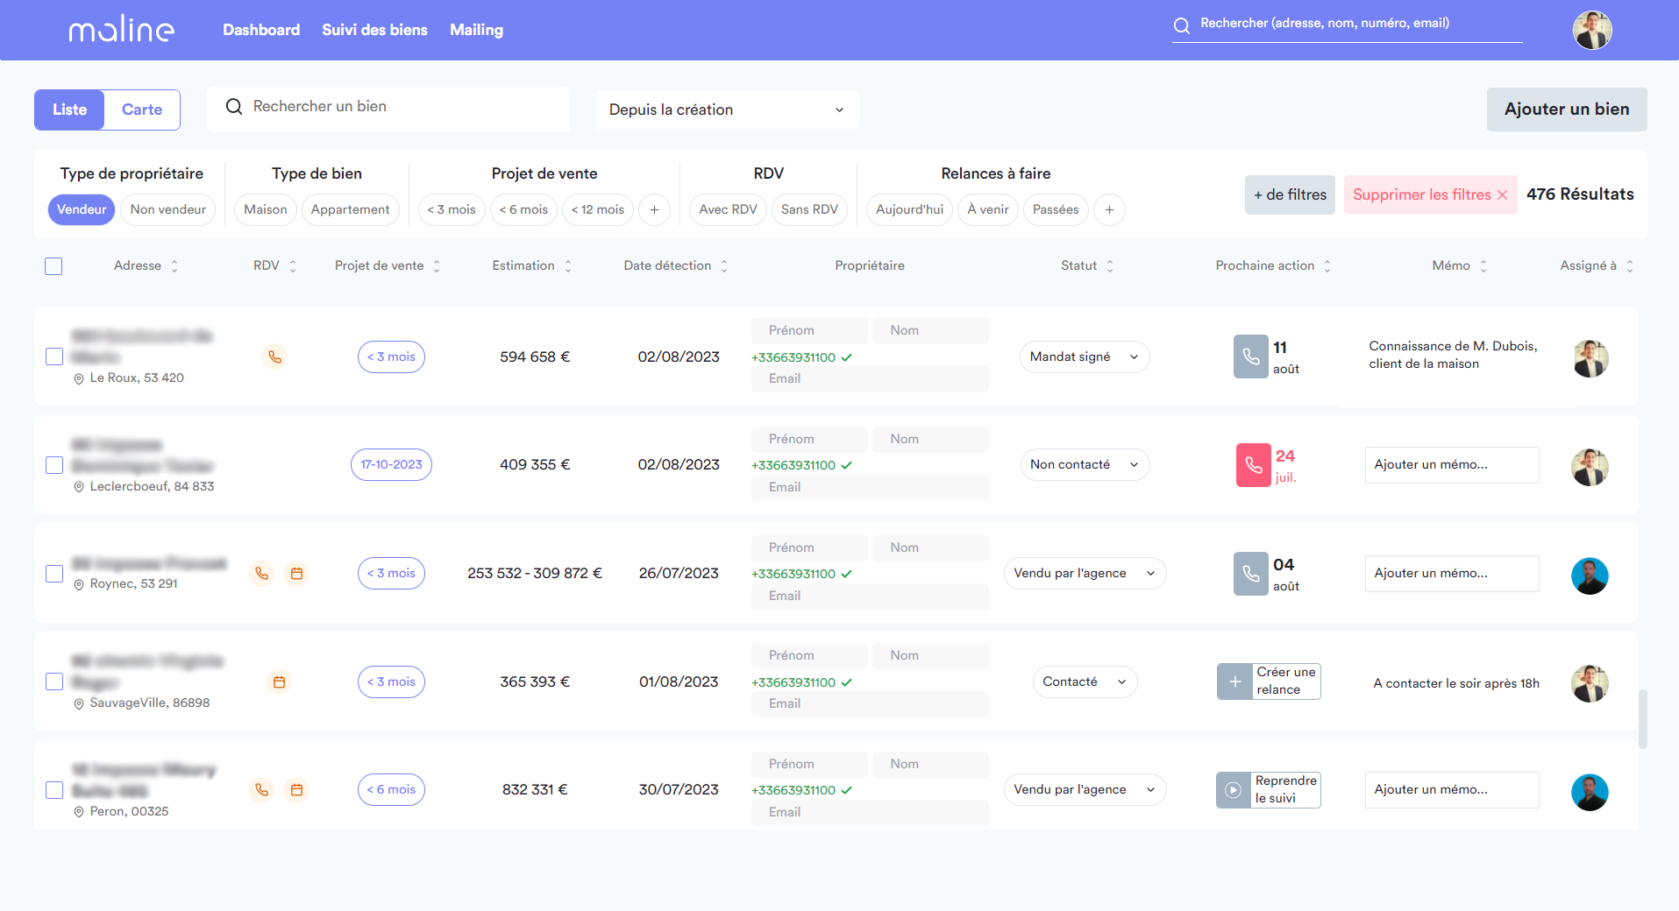Switch to the Carte view tab
This screenshot has height=911, width=1679.
click(x=141, y=109)
